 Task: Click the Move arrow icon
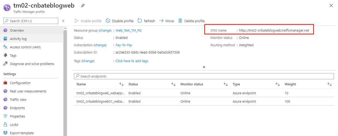pyautogui.click(x=161, y=21)
